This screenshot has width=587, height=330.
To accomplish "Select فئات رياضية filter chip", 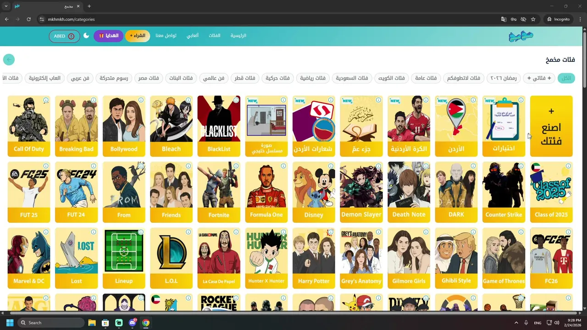I will click(x=313, y=78).
